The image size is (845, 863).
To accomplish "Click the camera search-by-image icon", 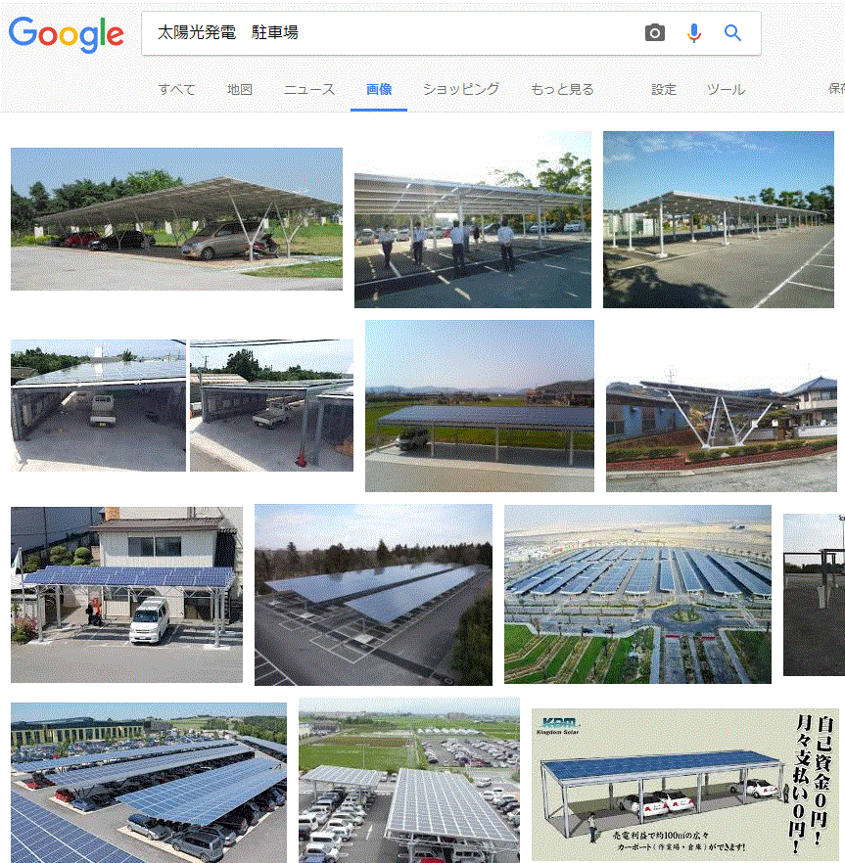I will point(654,33).
